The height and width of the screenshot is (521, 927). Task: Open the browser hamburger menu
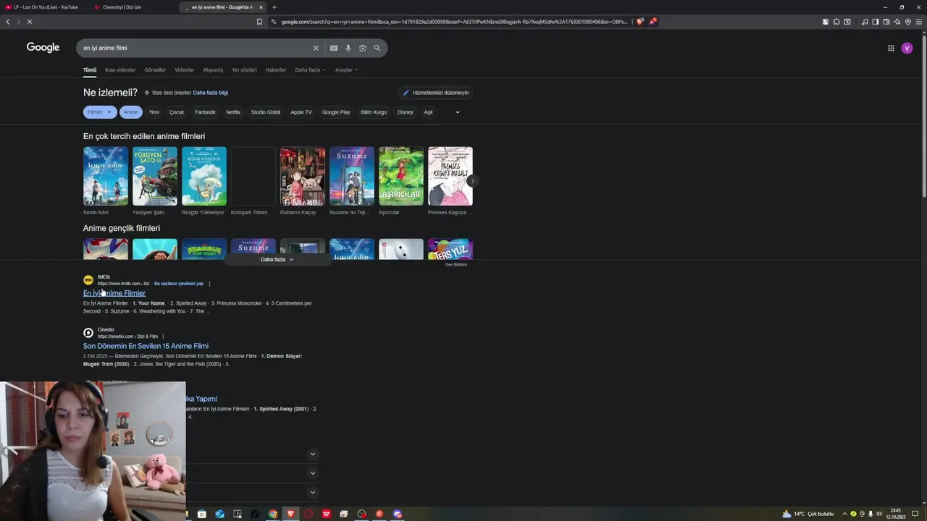pos(919,22)
